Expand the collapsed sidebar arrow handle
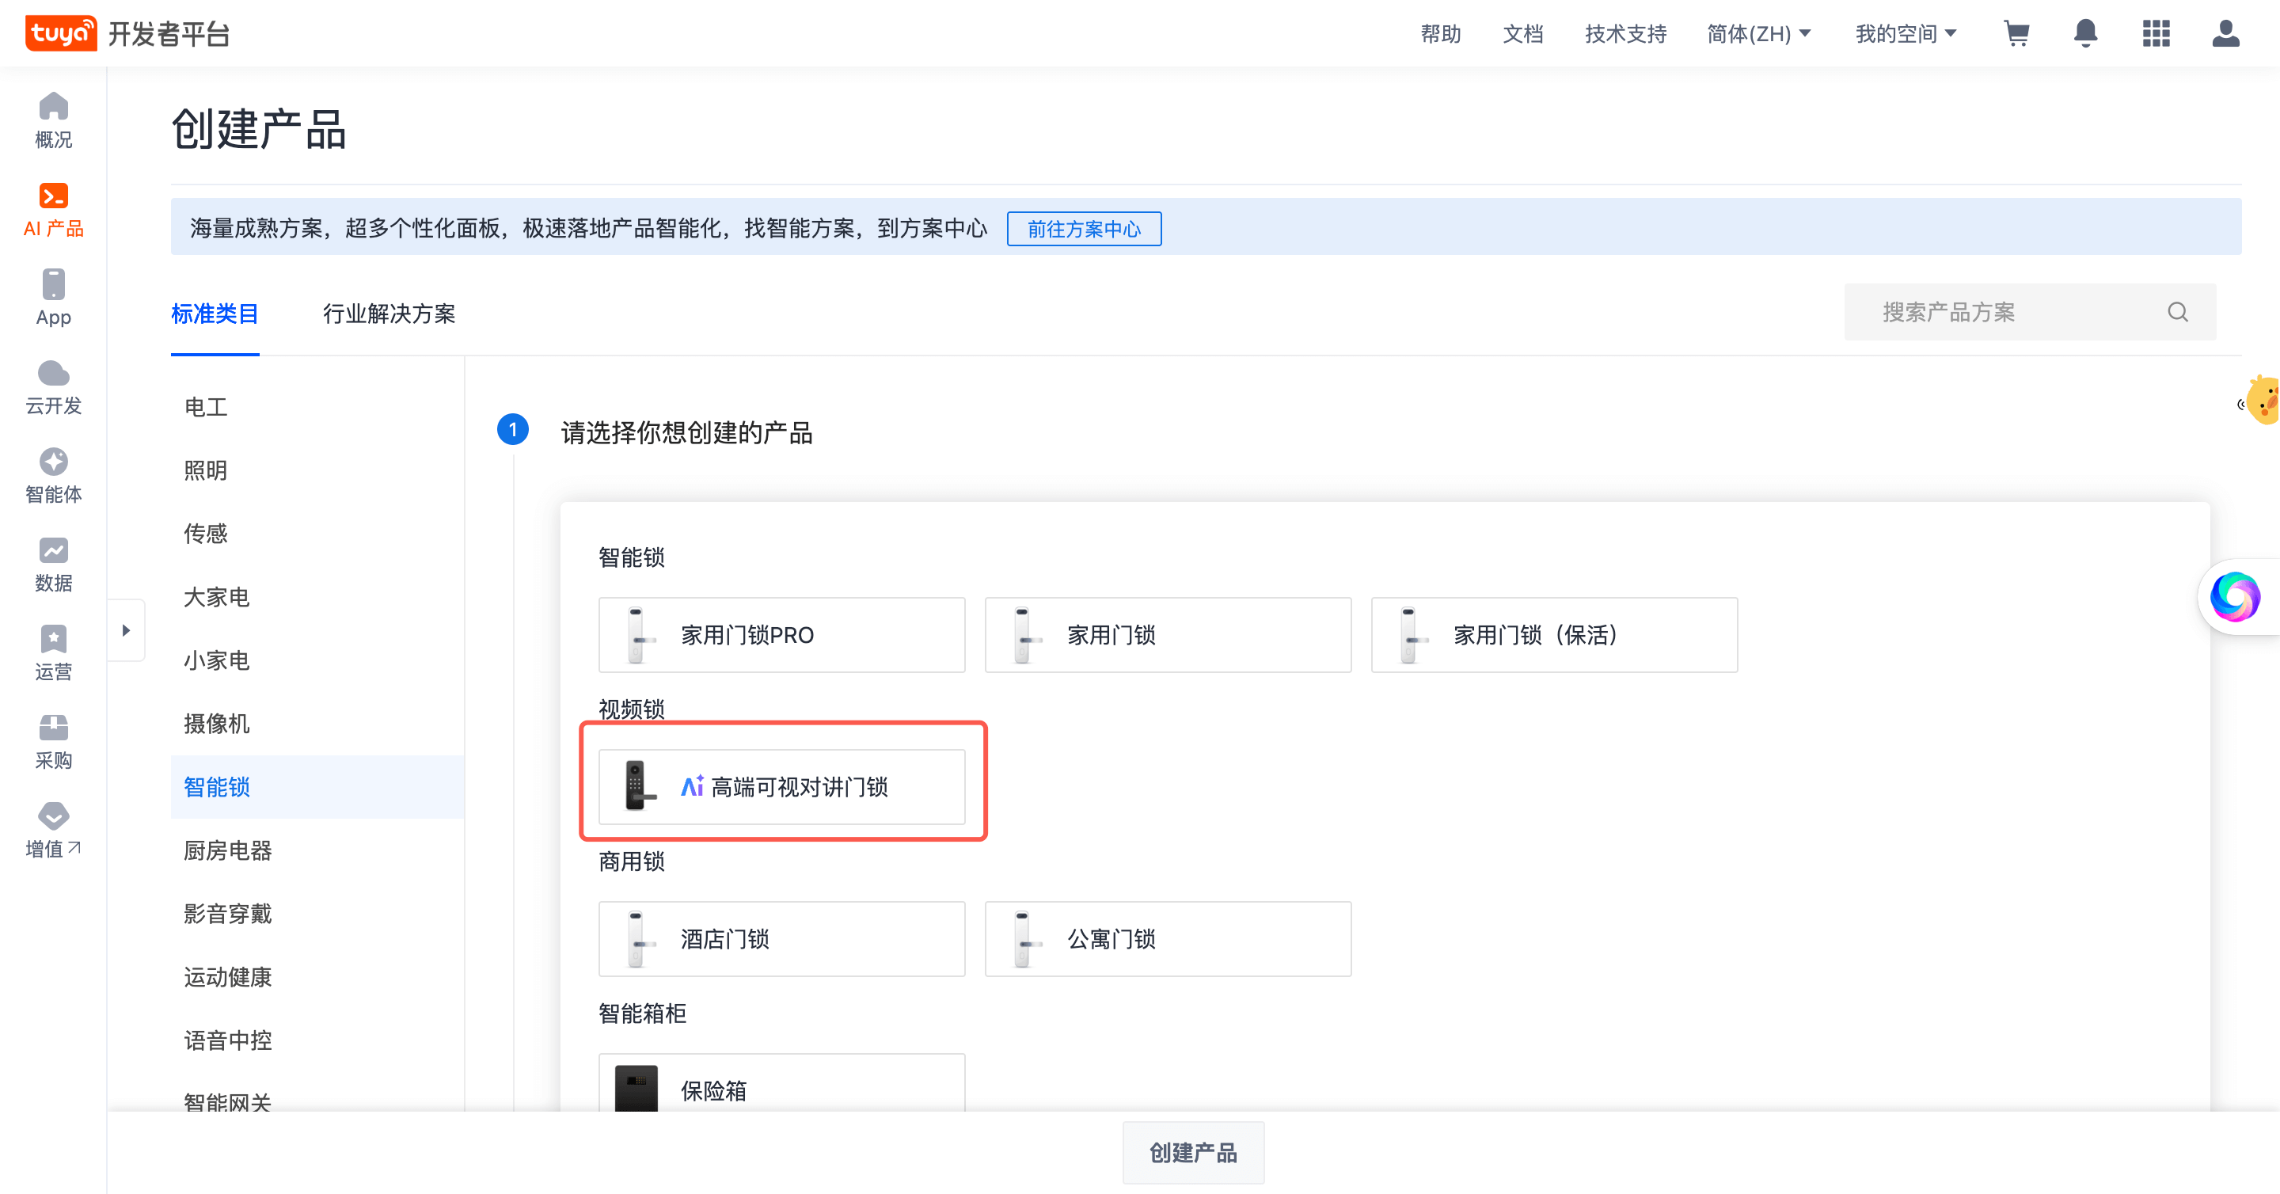The height and width of the screenshot is (1194, 2280). tap(126, 630)
